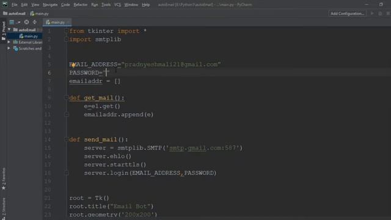Switch to the main.py editor tab
The image size is (391, 220).
[57, 22]
